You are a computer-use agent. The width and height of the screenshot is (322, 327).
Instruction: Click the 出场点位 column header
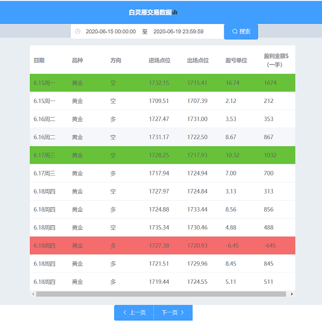click(198, 60)
